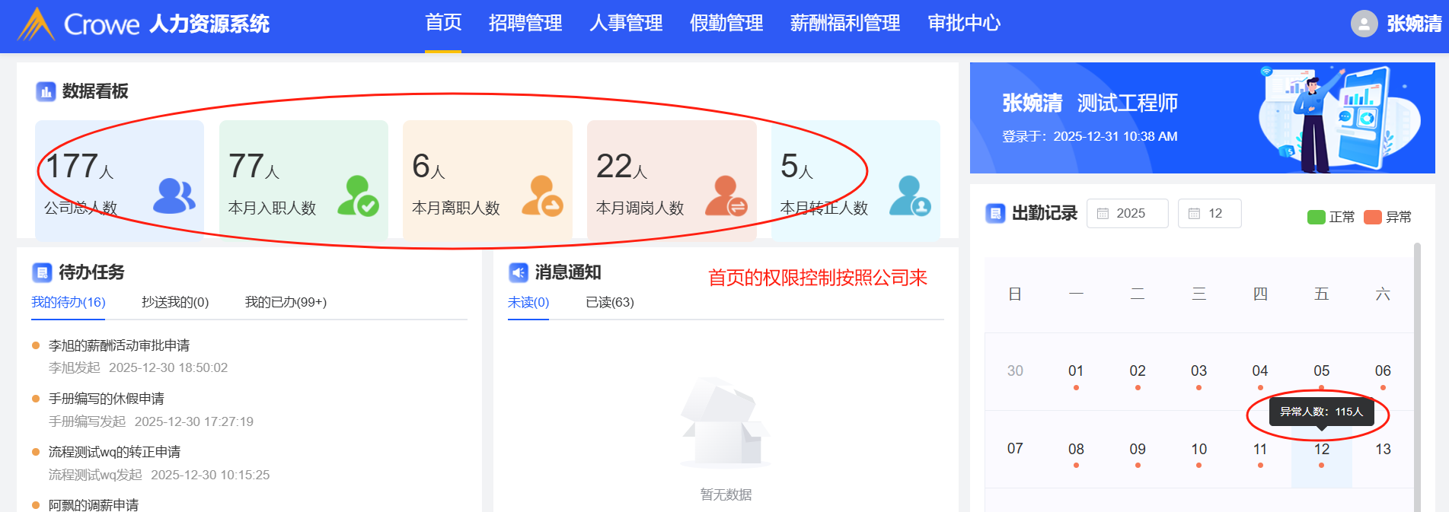Click the 5人 本月转正人数 card

pyautogui.click(x=856, y=180)
